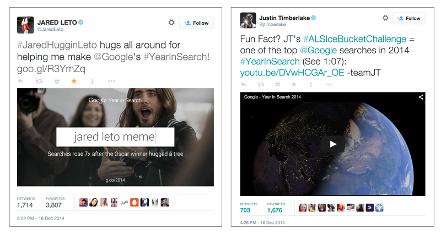Open the youtu.be/DVwHCGAr_OE link
The width and height of the screenshot is (441, 235).
[292, 73]
